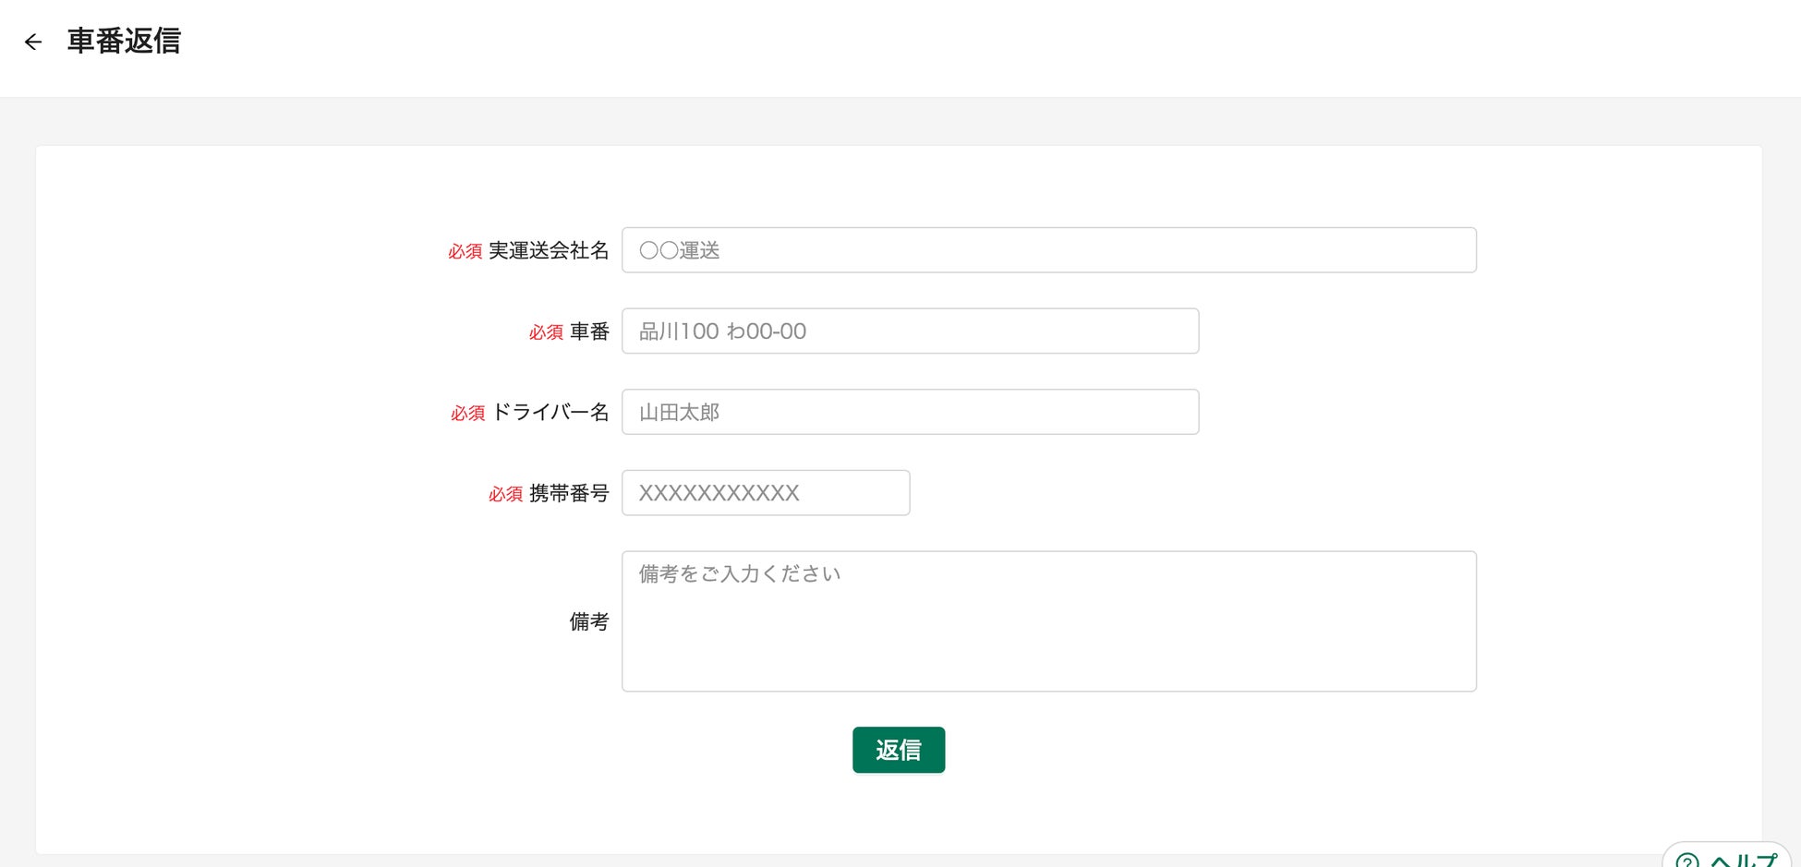Viewport: 1801px width, 867px height.
Task: Click the 実運送会社名 field label
Action: [x=549, y=251]
